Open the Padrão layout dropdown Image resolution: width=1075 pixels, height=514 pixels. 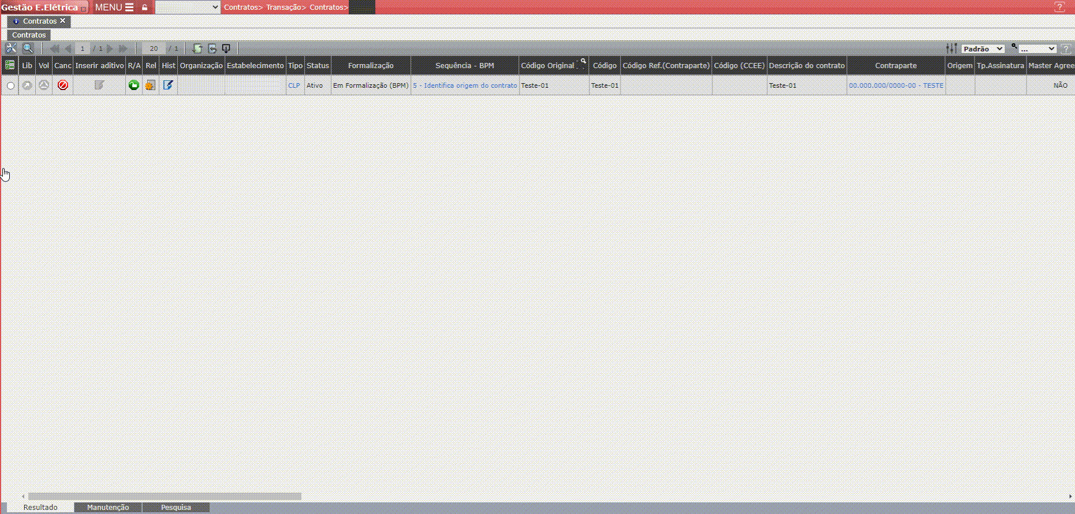pyautogui.click(x=983, y=49)
